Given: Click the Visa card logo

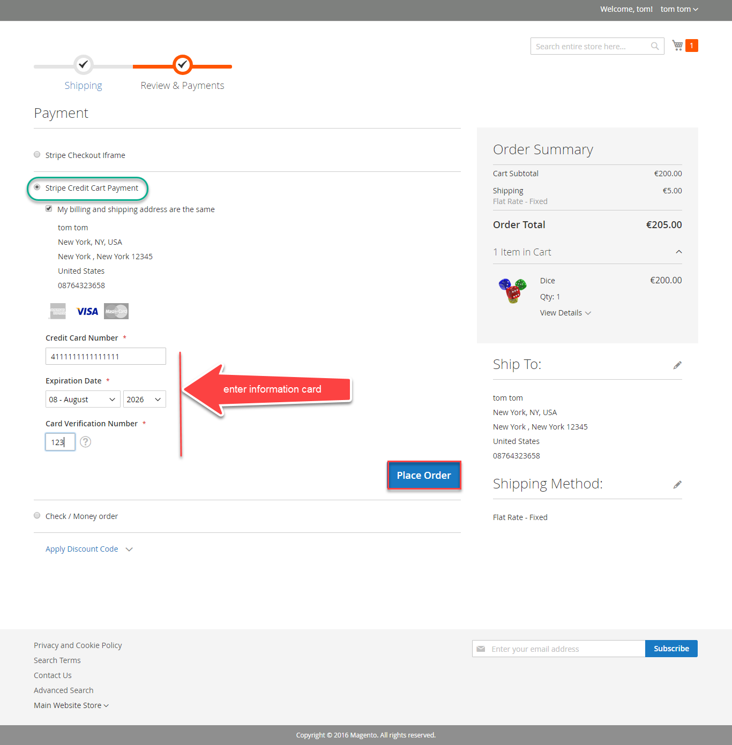Looking at the screenshot, I should pyautogui.click(x=87, y=311).
